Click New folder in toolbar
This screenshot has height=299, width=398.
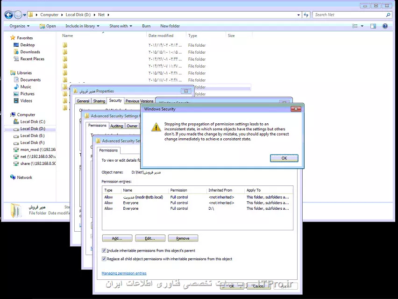pos(170,26)
